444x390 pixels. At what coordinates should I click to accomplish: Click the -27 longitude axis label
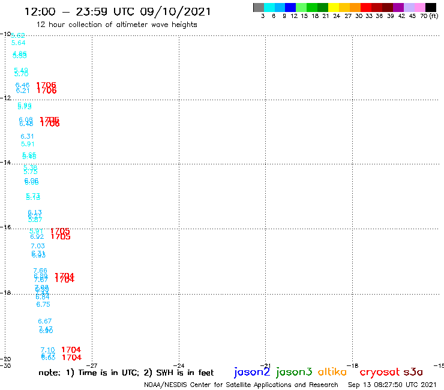[92, 365]
